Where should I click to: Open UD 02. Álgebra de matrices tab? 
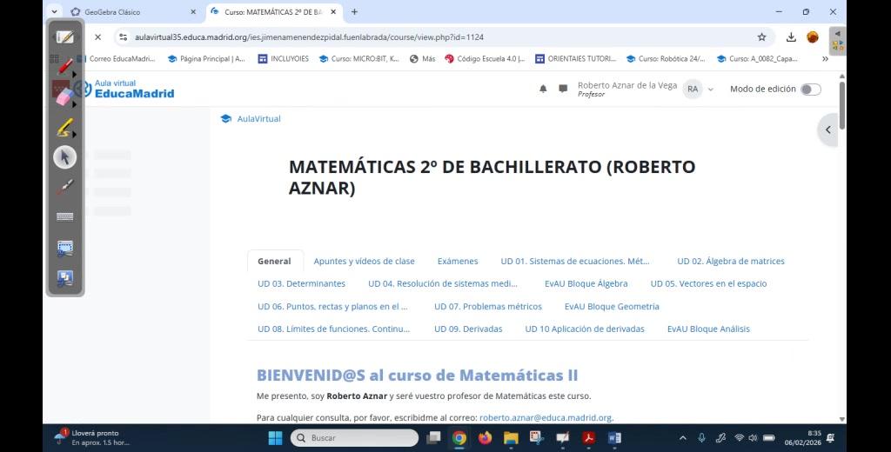tap(731, 262)
